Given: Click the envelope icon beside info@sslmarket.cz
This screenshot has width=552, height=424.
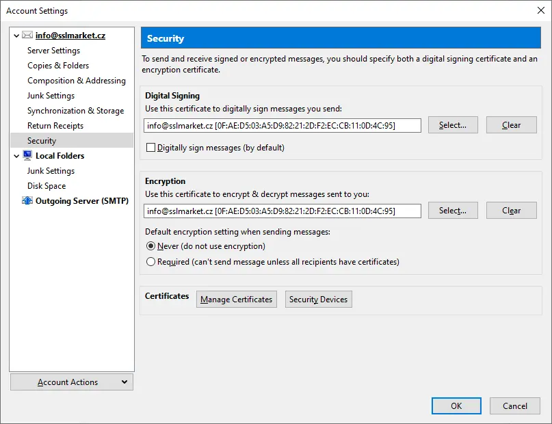Looking at the screenshot, I should pos(27,35).
